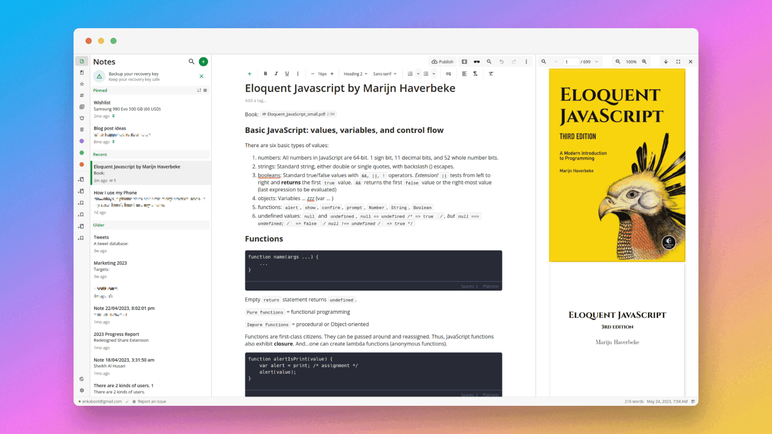Viewport: 772px width, 434px height.
Task: Open the Heading 2 style dropdown
Action: (x=355, y=74)
